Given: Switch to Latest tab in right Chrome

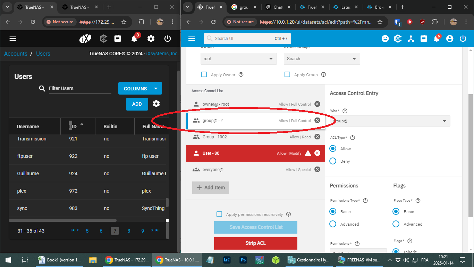Looking at the screenshot, I should tap(346, 7).
